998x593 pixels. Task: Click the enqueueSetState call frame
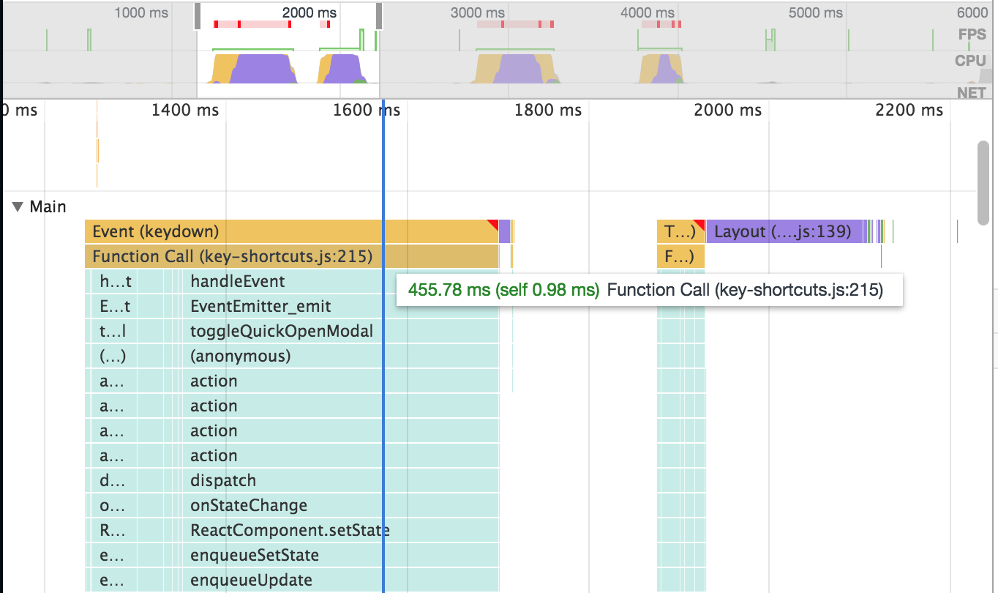340,555
